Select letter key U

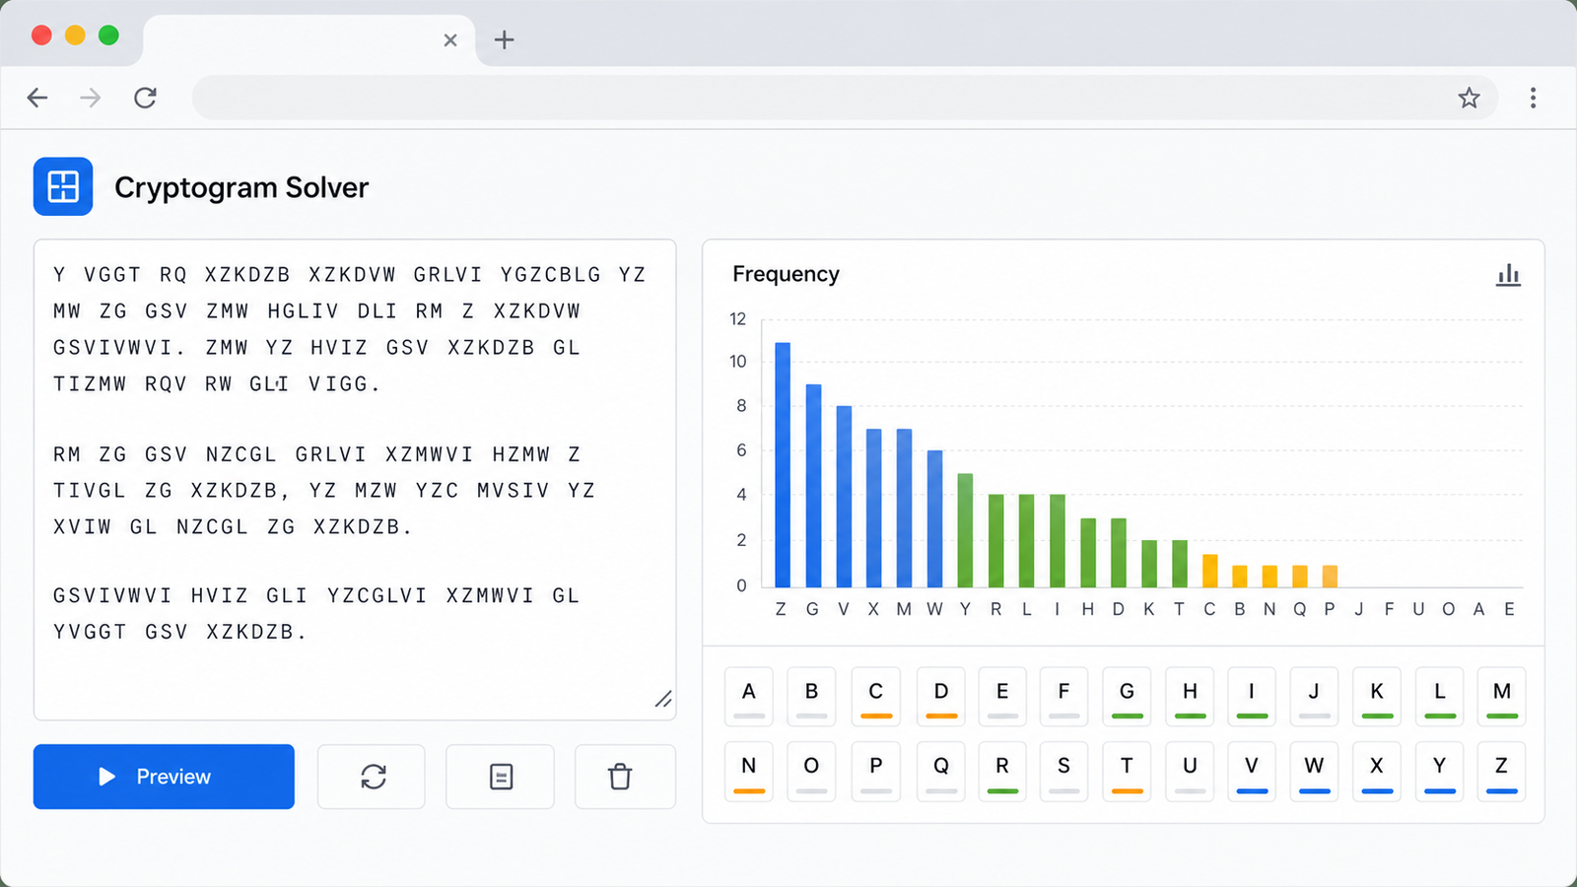click(1190, 771)
